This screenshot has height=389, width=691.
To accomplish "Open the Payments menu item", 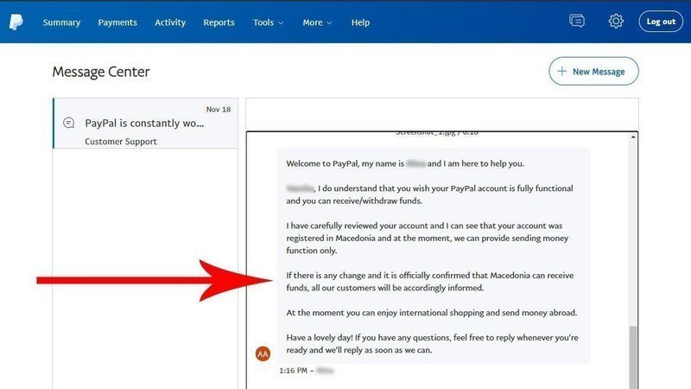I will click(117, 22).
